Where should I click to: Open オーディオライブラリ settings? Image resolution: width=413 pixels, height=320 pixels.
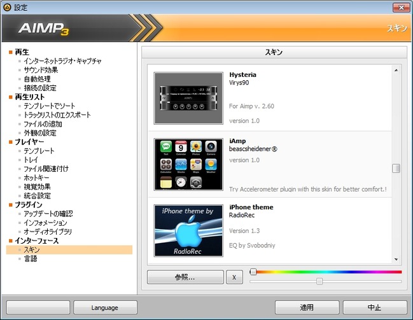click(x=48, y=232)
